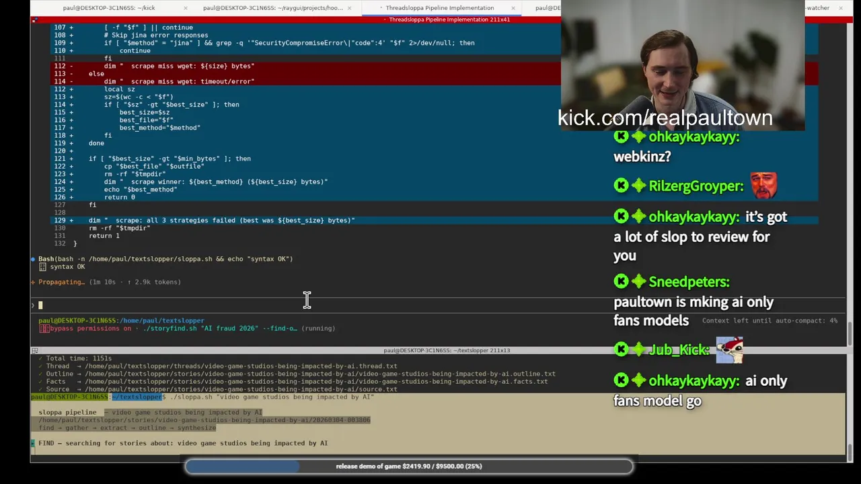Click the Kick badge next to Jub_Kick

pos(621,349)
